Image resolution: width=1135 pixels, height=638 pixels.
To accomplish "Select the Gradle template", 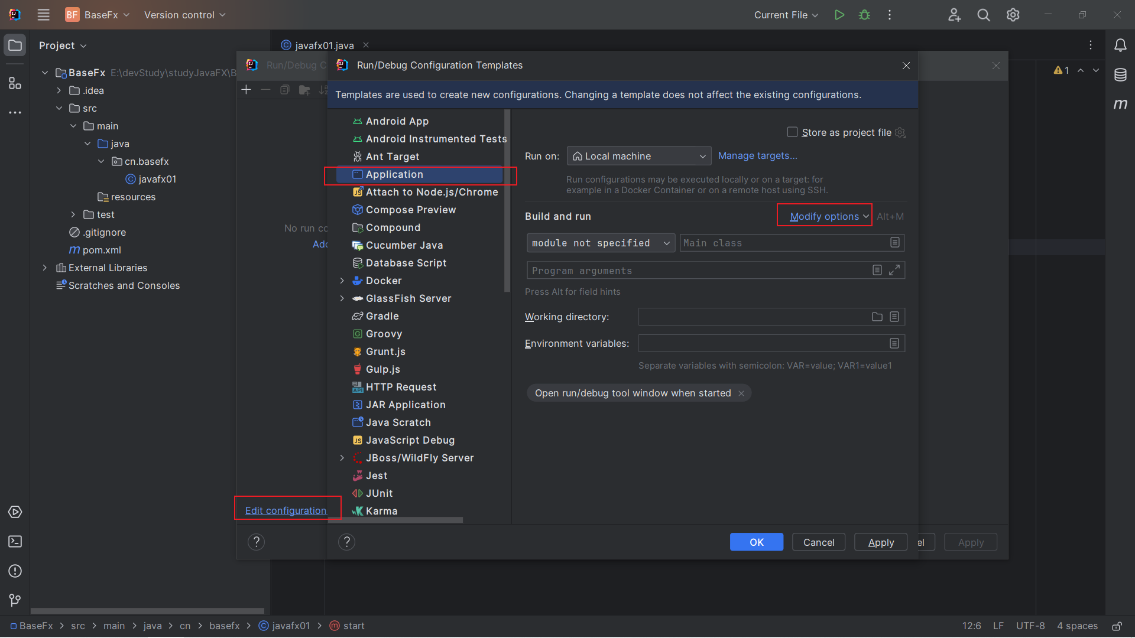I will (382, 316).
